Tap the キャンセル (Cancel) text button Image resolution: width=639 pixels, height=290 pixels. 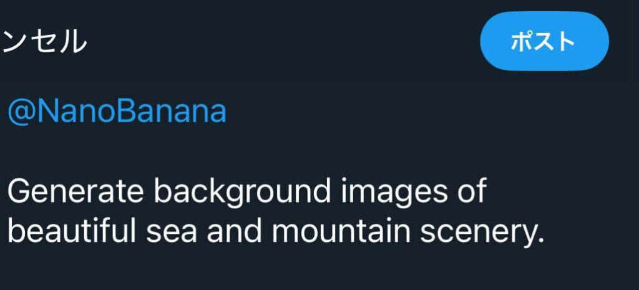tap(44, 42)
